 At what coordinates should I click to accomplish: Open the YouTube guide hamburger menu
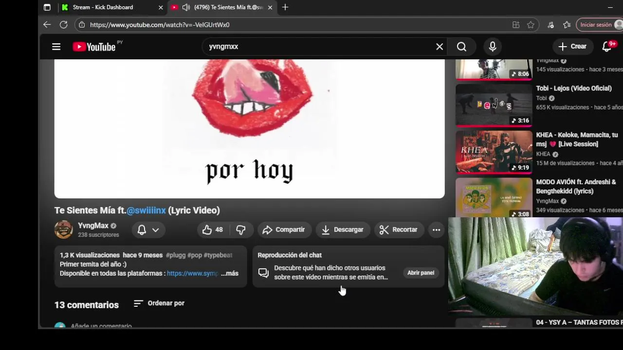click(56, 47)
